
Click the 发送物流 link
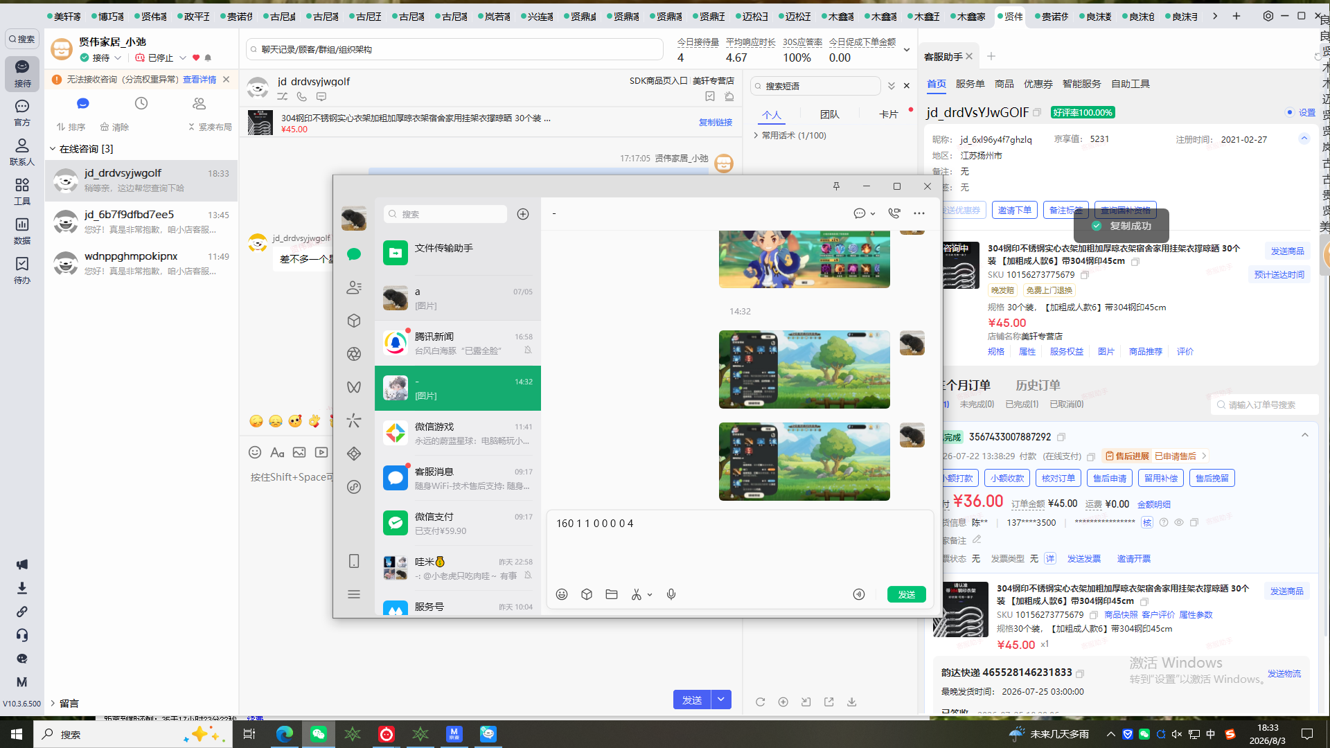point(1284,673)
